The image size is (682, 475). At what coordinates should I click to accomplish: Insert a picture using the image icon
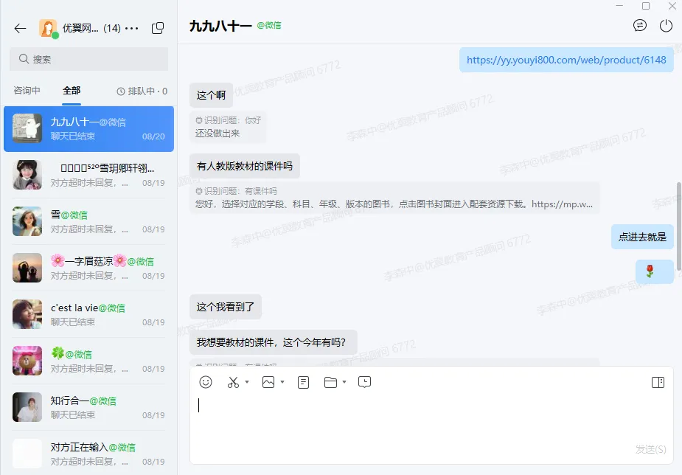click(x=268, y=382)
